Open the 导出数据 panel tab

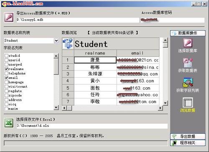(x=188, y=136)
